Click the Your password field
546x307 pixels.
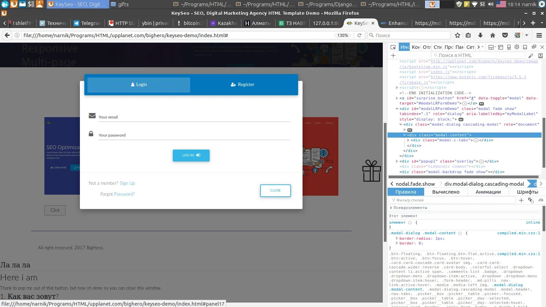click(x=194, y=135)
